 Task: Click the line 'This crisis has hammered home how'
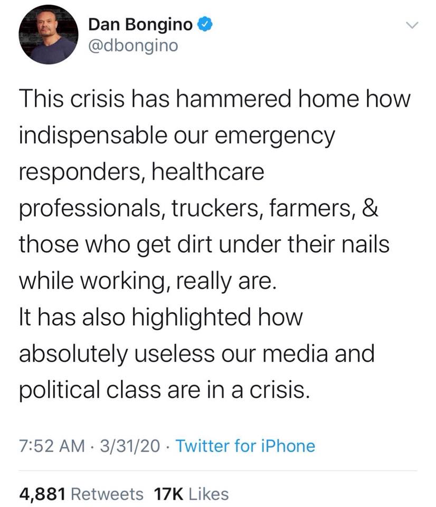[215, 99]
